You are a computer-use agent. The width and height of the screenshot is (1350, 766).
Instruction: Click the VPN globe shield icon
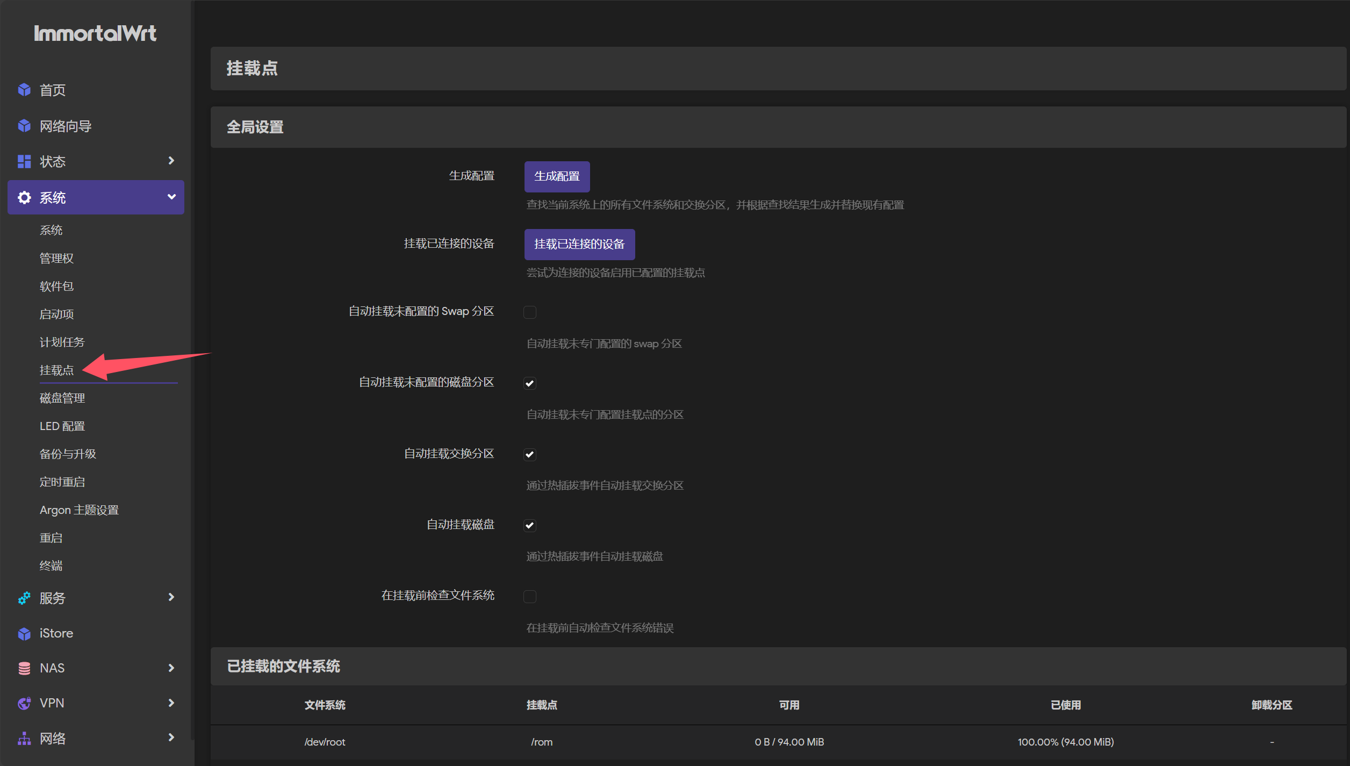(24, 703)
